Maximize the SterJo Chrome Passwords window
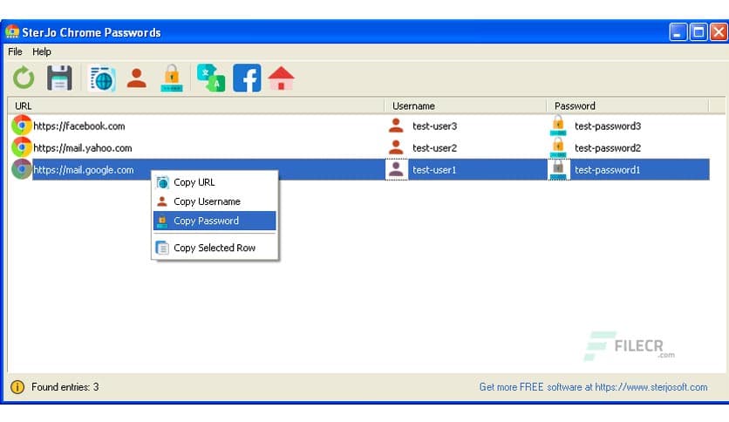Image resolution: width=729 pixels, height=422 pixels. click(x=698, y=32)
